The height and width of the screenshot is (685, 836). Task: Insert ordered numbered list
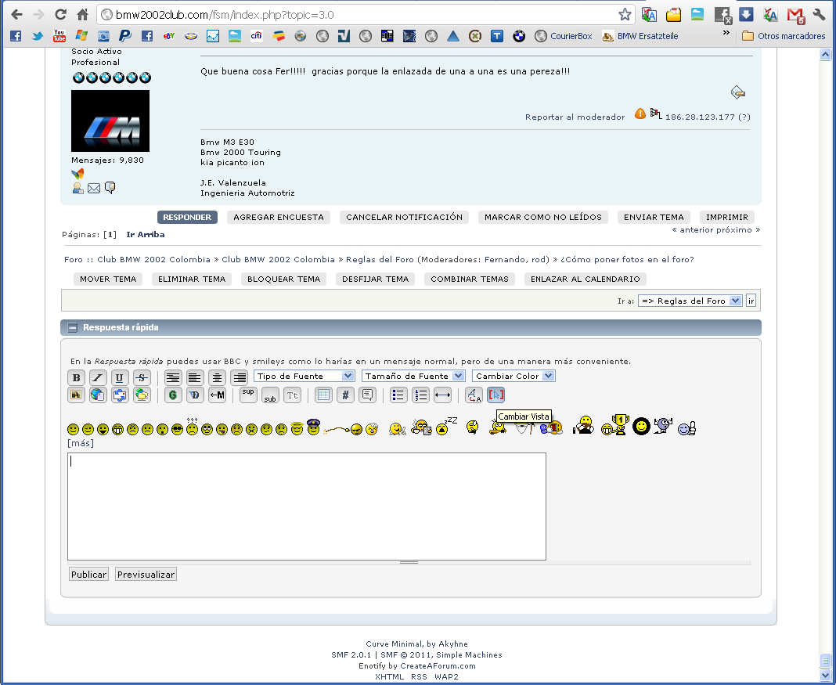(420, 395)
